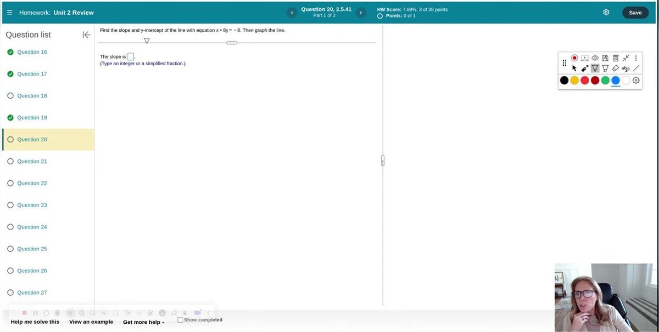The image size is (659, 332).
Task: Pick the eraser tool in annotation toolbar
Action: (616, 68)
